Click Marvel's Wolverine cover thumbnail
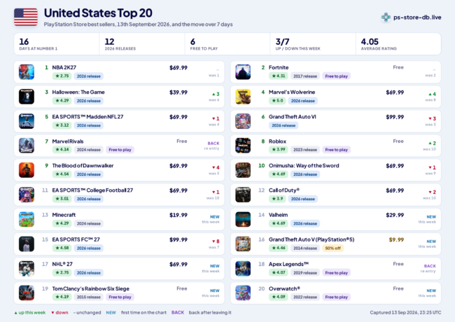The height and width of the screenshot is (322, 455). pos(243,97)
